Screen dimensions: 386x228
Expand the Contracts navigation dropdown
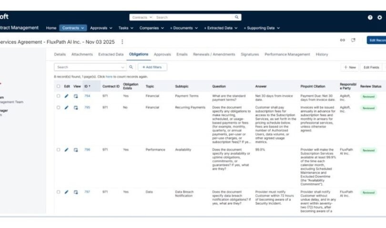point(73,28)
